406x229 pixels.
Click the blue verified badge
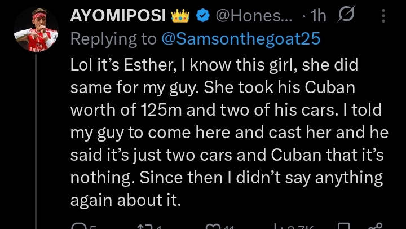[x=202, y=16]
